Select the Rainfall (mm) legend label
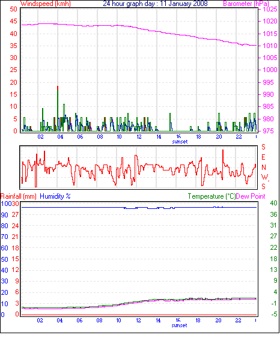Image resolution: width=280 pixels, height=338 pixels. pyautogui.click(x=19, y=196)
